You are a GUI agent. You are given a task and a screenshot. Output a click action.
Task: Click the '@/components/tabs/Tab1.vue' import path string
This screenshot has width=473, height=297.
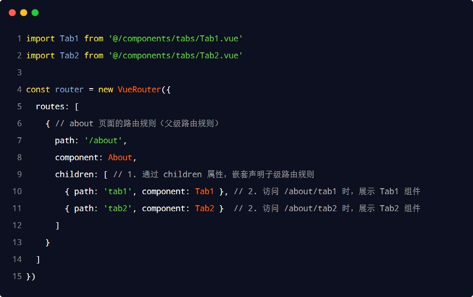176,39
